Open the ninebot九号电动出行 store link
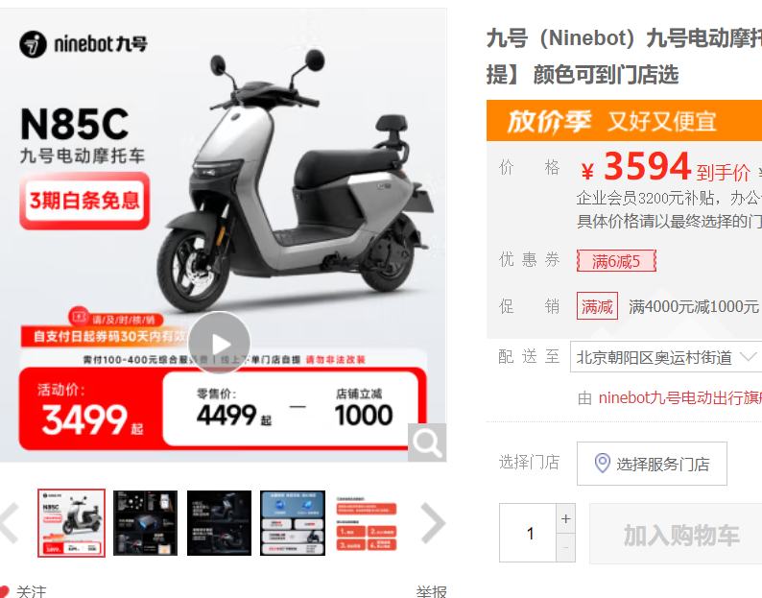This screenshot has height=598, width=762. point(679,397)
